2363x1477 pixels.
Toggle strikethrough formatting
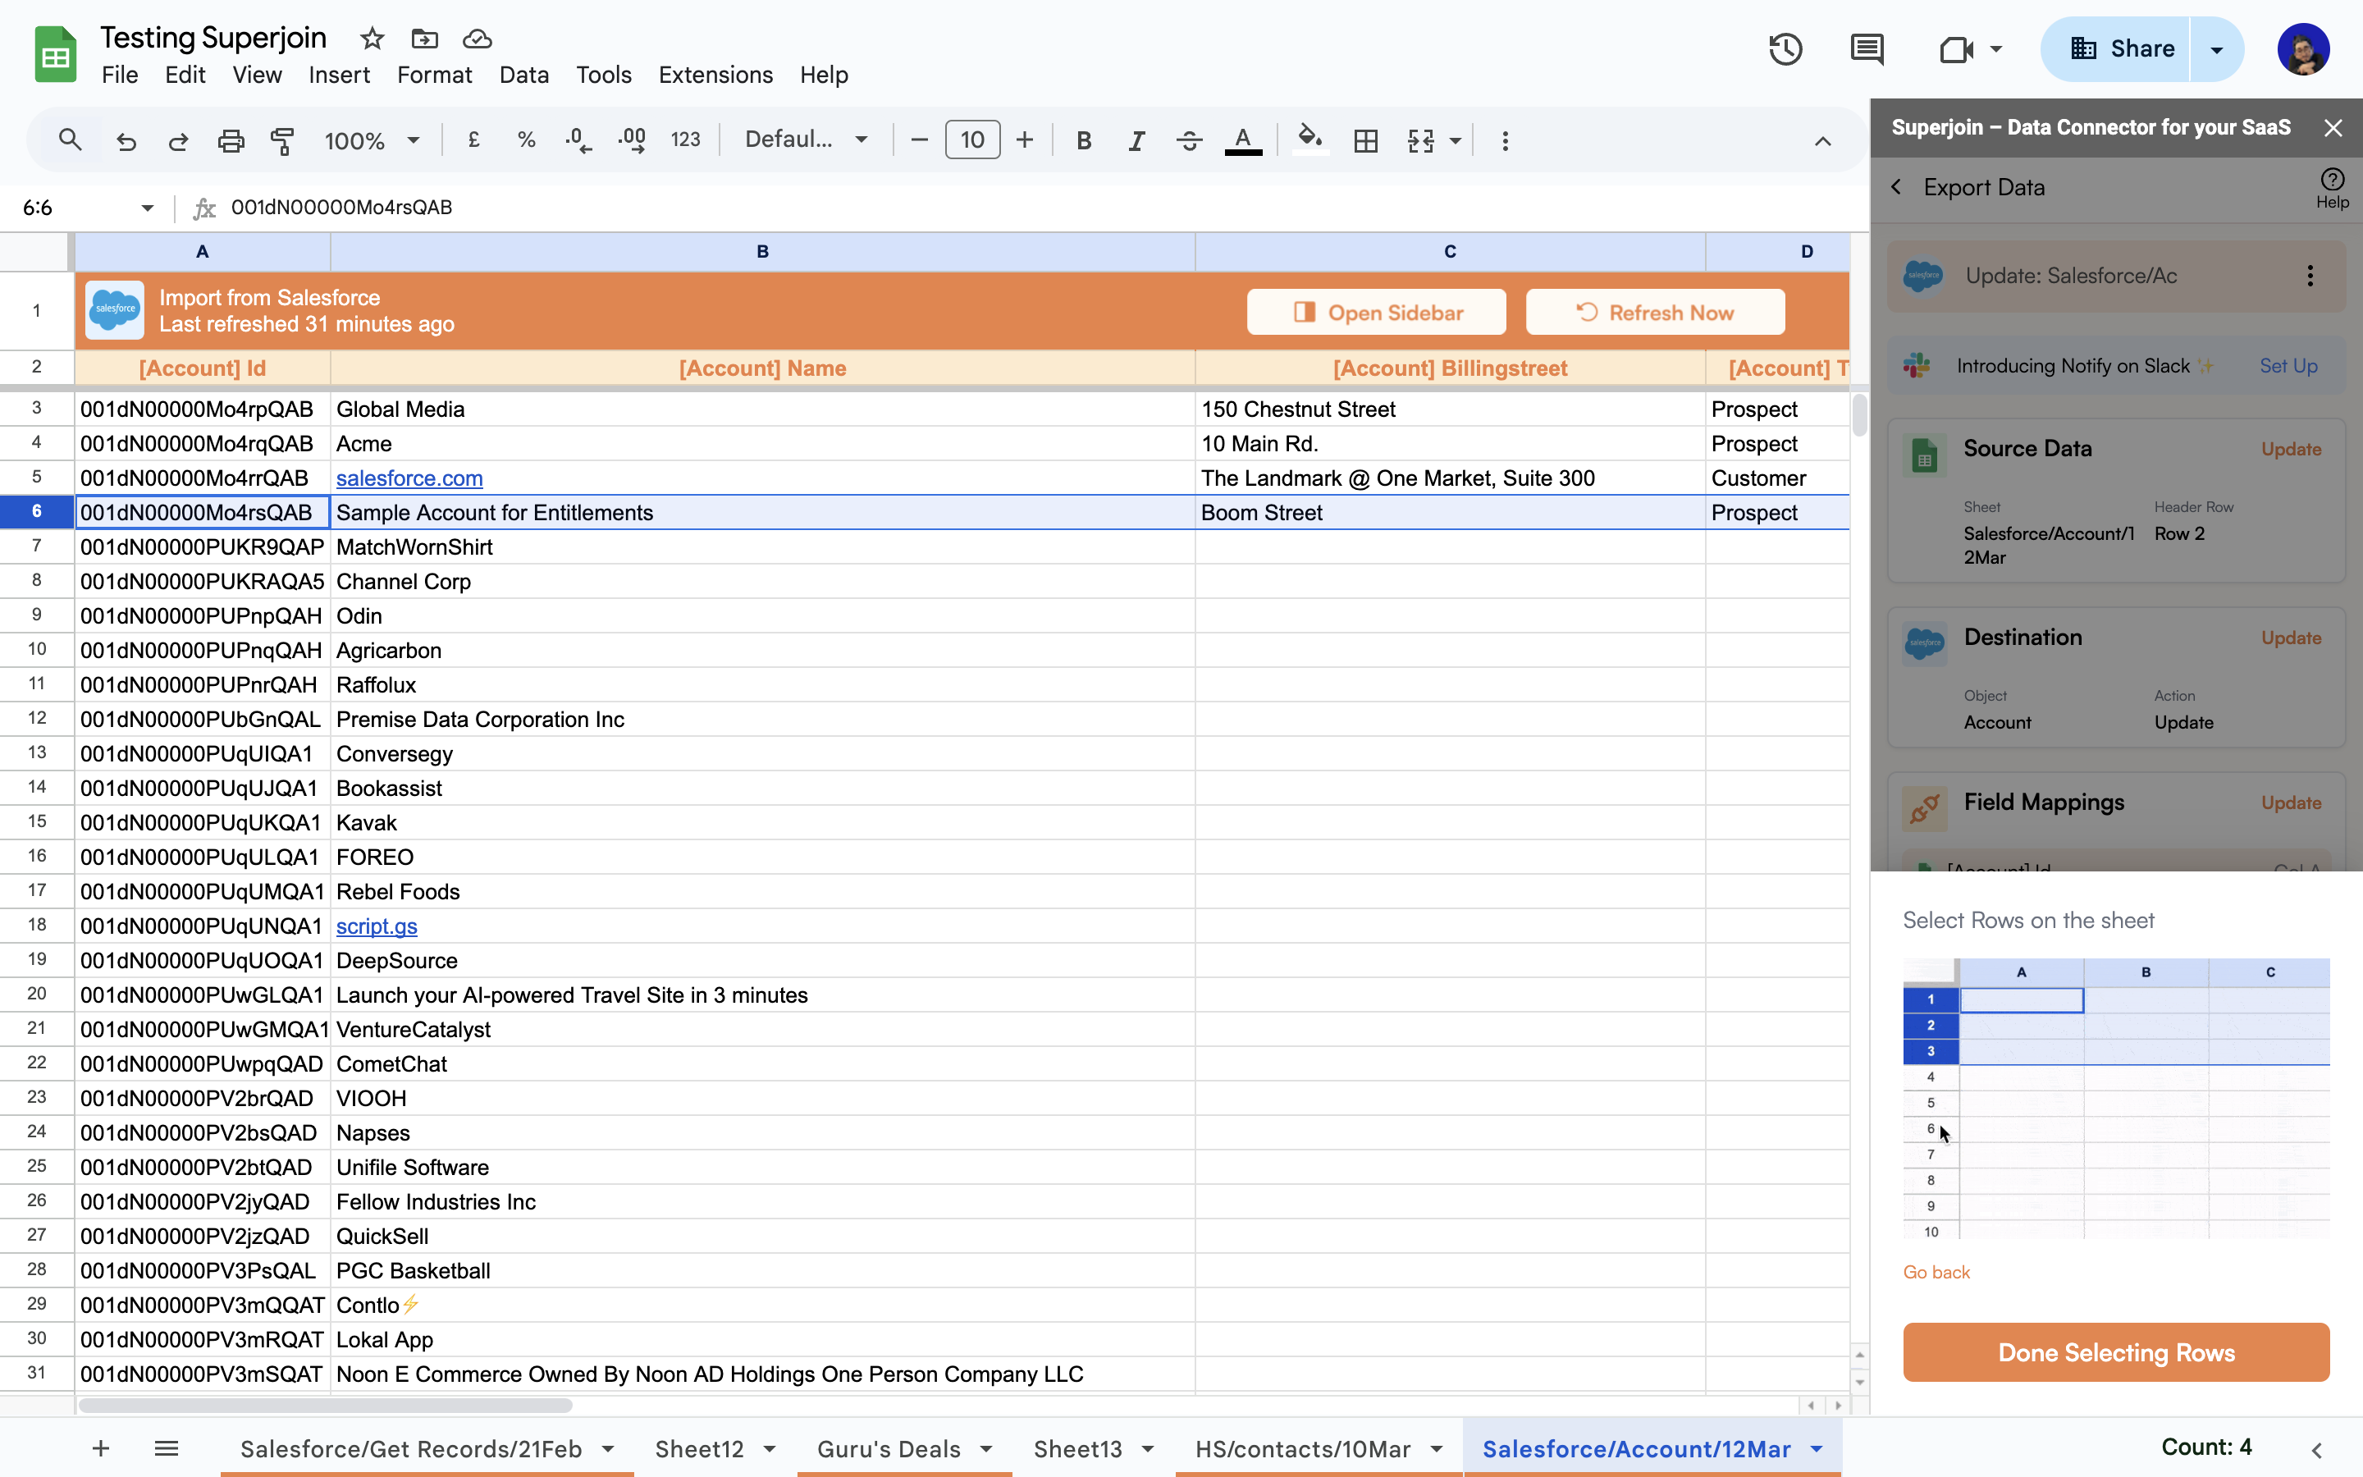point(1188,140)
